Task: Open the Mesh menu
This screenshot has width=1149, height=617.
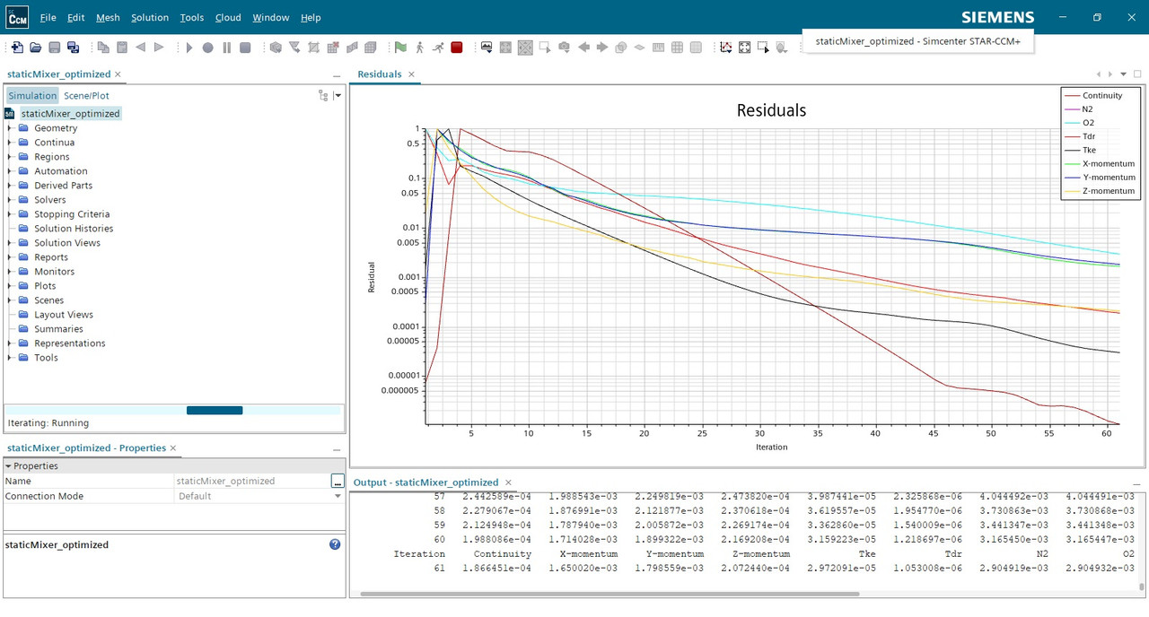Action: (x=108, y=17)
